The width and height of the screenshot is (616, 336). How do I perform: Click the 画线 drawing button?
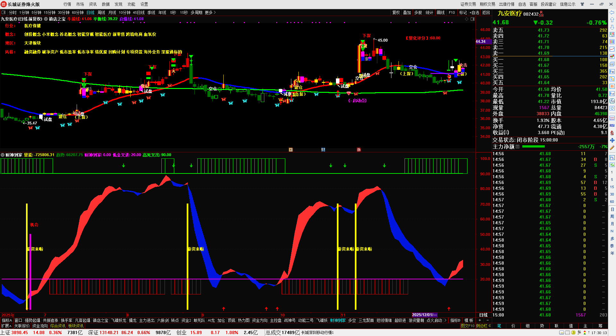point(441,12)
